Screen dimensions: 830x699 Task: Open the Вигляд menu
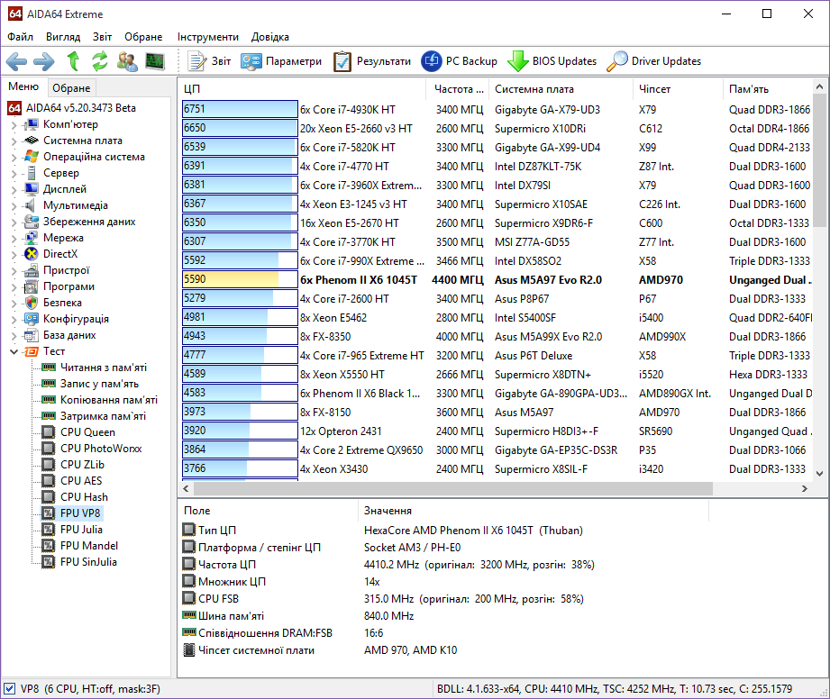63,37
